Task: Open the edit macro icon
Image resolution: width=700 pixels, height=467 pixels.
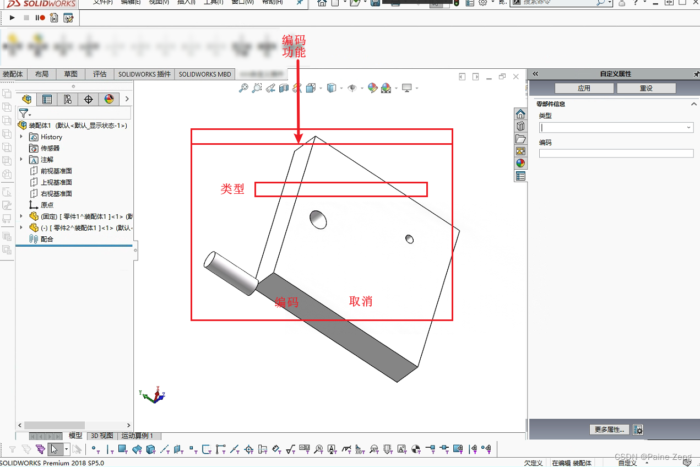Action: point(68,18)
